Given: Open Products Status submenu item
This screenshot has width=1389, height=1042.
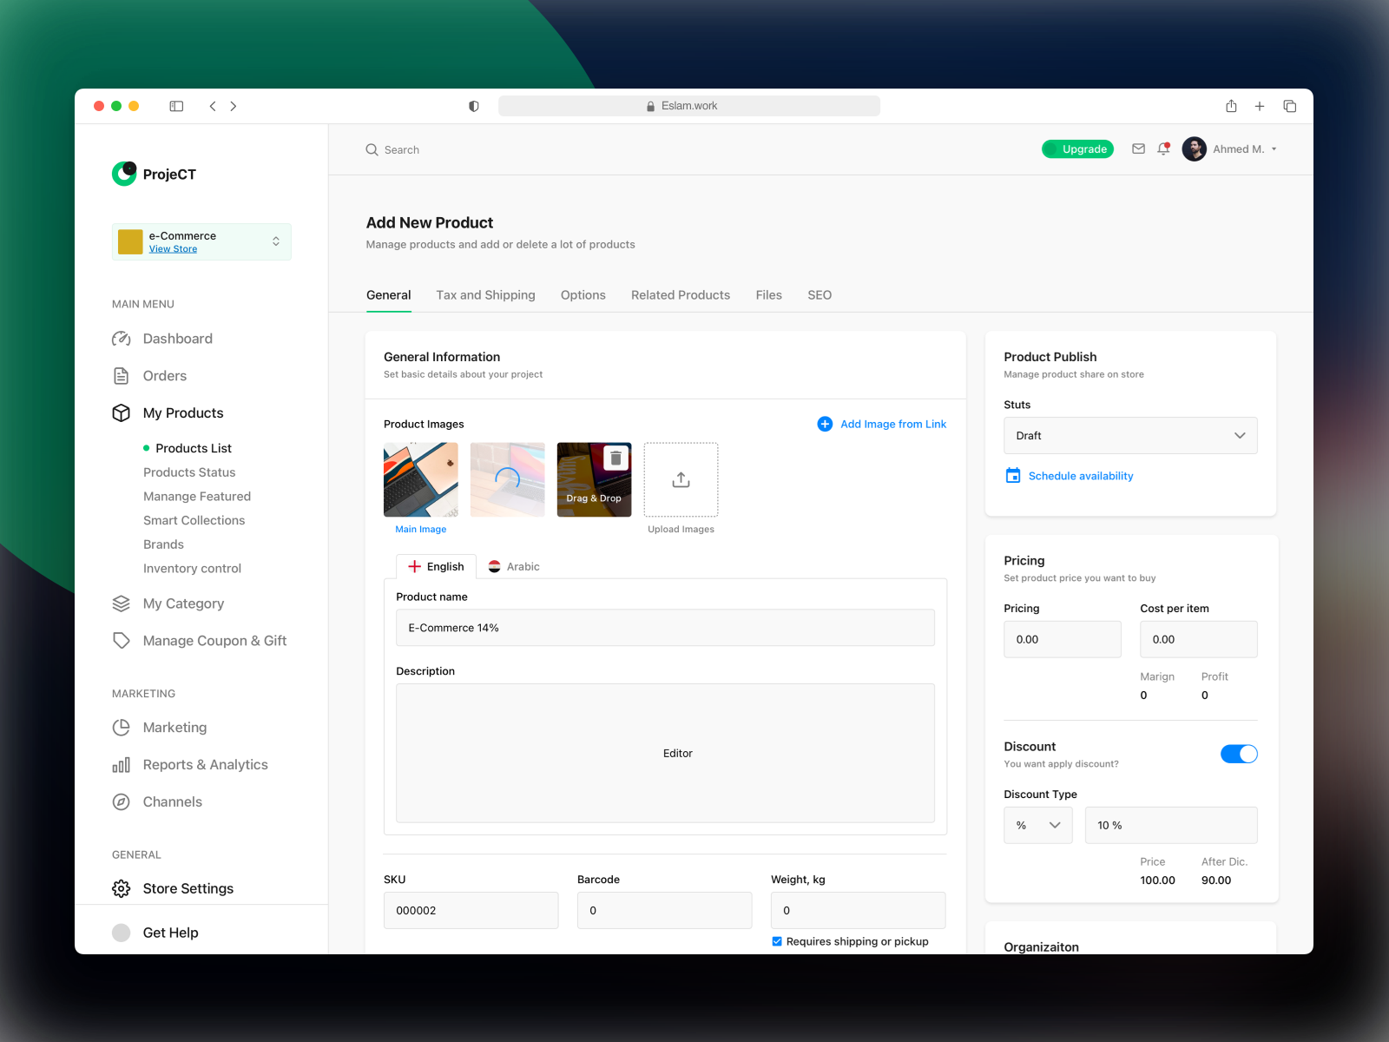Looking at the screenshot, I should [x=189, y=472].
